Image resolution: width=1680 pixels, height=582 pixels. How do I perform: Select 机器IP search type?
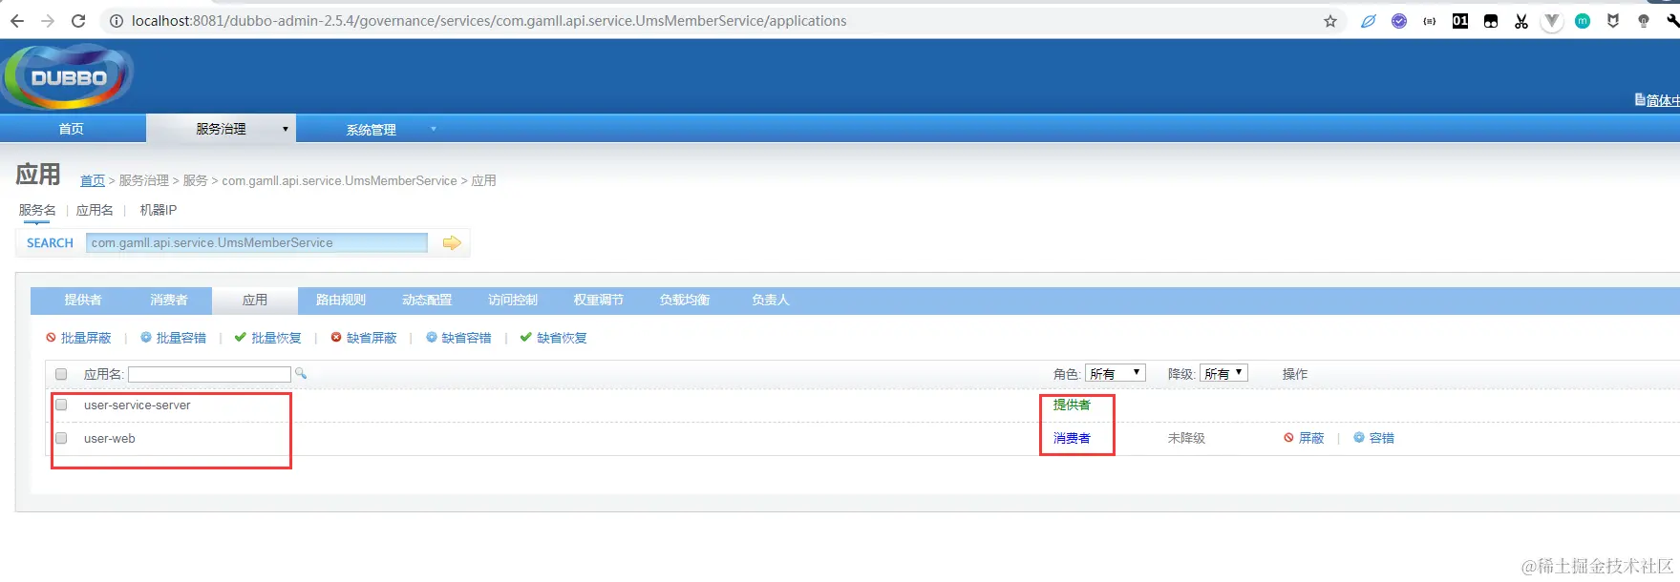159,210
